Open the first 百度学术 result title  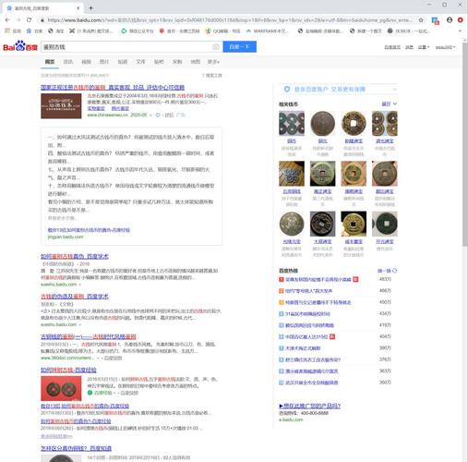(x=75, y=256)
